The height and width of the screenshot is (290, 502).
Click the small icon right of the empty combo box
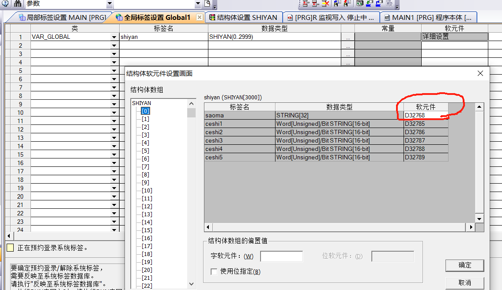[208, 4]
